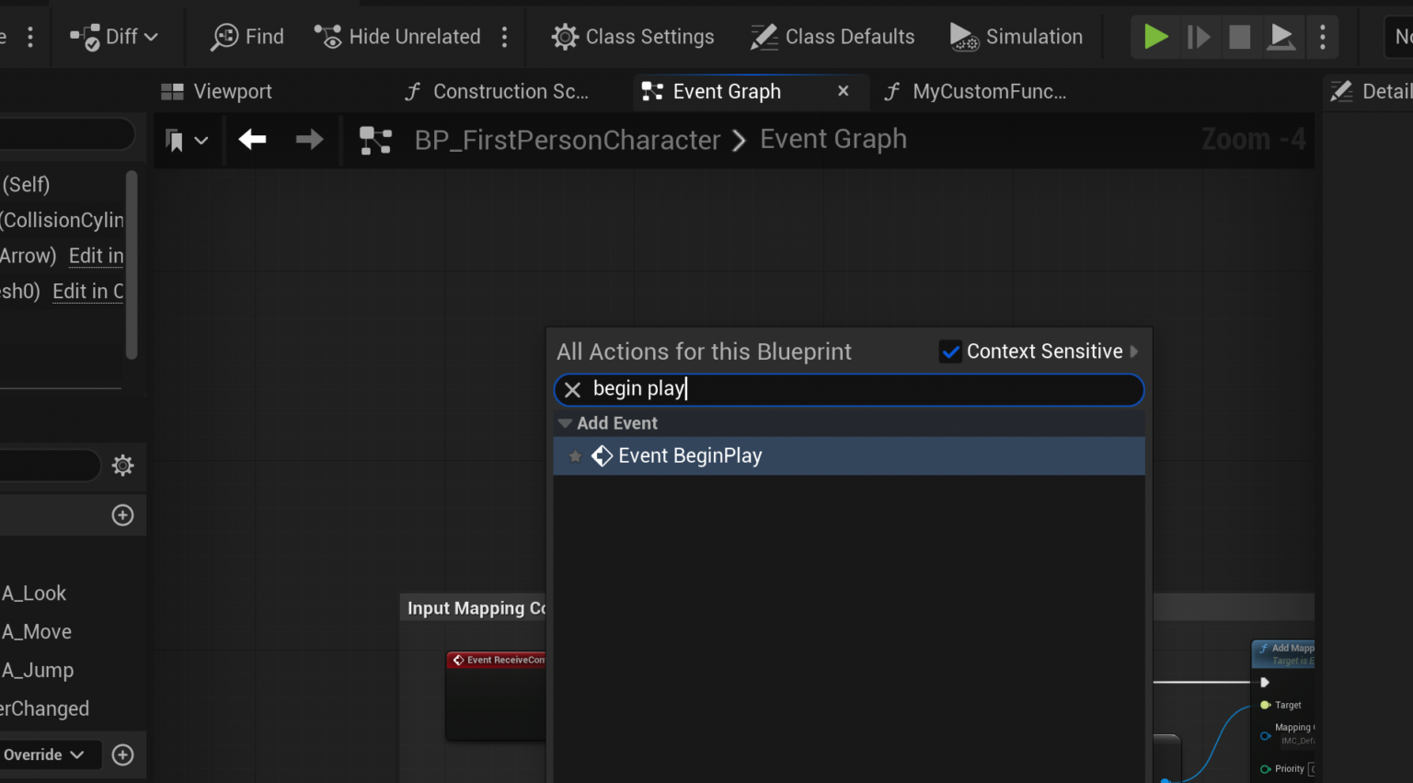Uncheck the Context Sensitive checkbox
This screenshot has height=783, width=1413.
[x=949, y=351]
